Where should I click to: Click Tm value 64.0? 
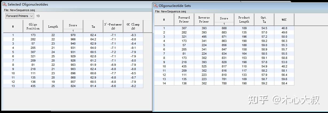[x=93, y=48]
